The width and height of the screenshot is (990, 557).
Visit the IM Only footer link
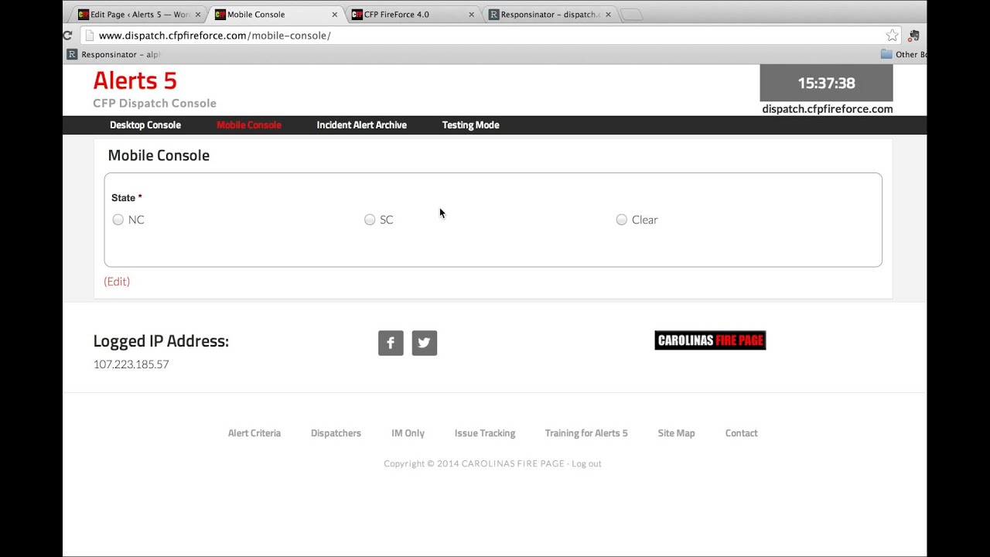coord(408,433)
